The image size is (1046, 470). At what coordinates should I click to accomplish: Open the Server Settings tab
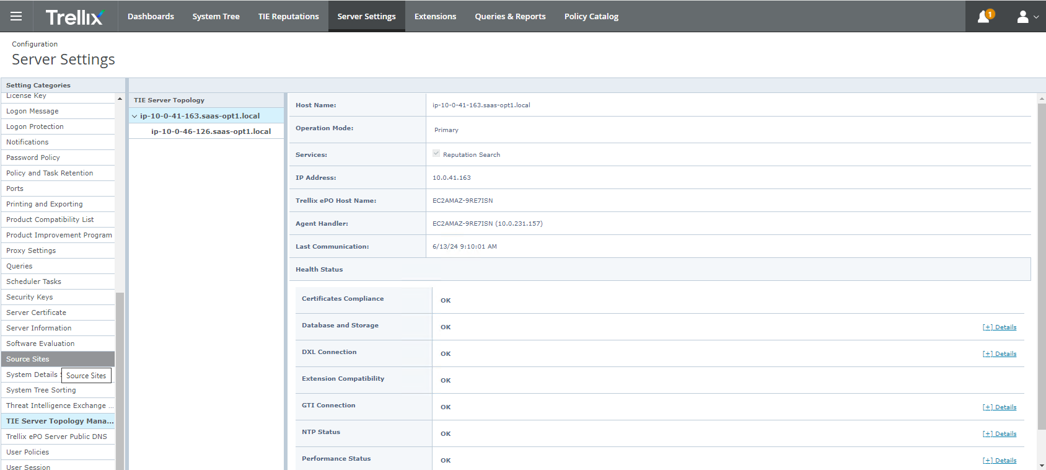click(x=366, y=16)
